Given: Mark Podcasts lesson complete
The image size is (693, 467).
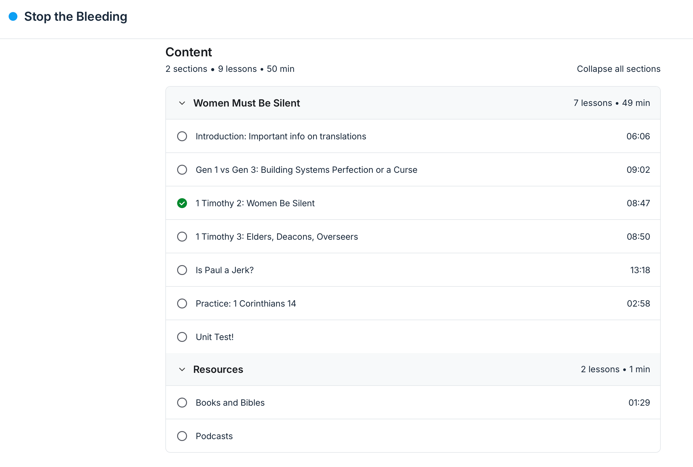Looking at the screenshot, I should point(182,436).
